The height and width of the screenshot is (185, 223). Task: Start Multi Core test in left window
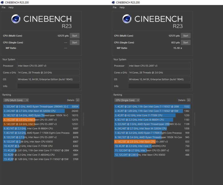click(74, 36)
